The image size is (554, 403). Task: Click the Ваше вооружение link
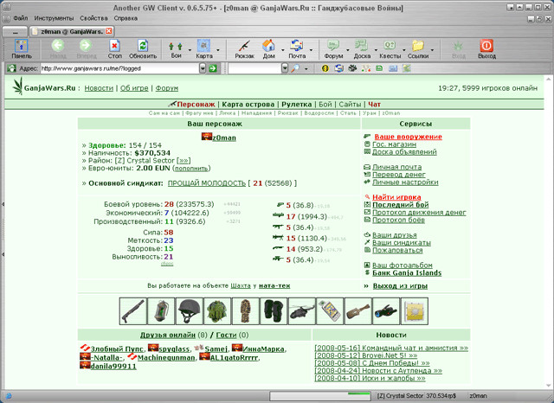(x=408, y=137)
